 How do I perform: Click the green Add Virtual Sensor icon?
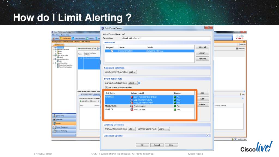click(x=79, y=49)
